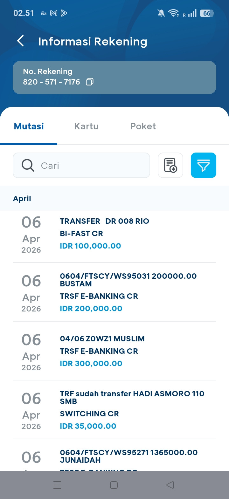The height and width of the screenshot is (499, 229).
Task: Copy account number with the copy icon
Action: [x=90, y=82]
